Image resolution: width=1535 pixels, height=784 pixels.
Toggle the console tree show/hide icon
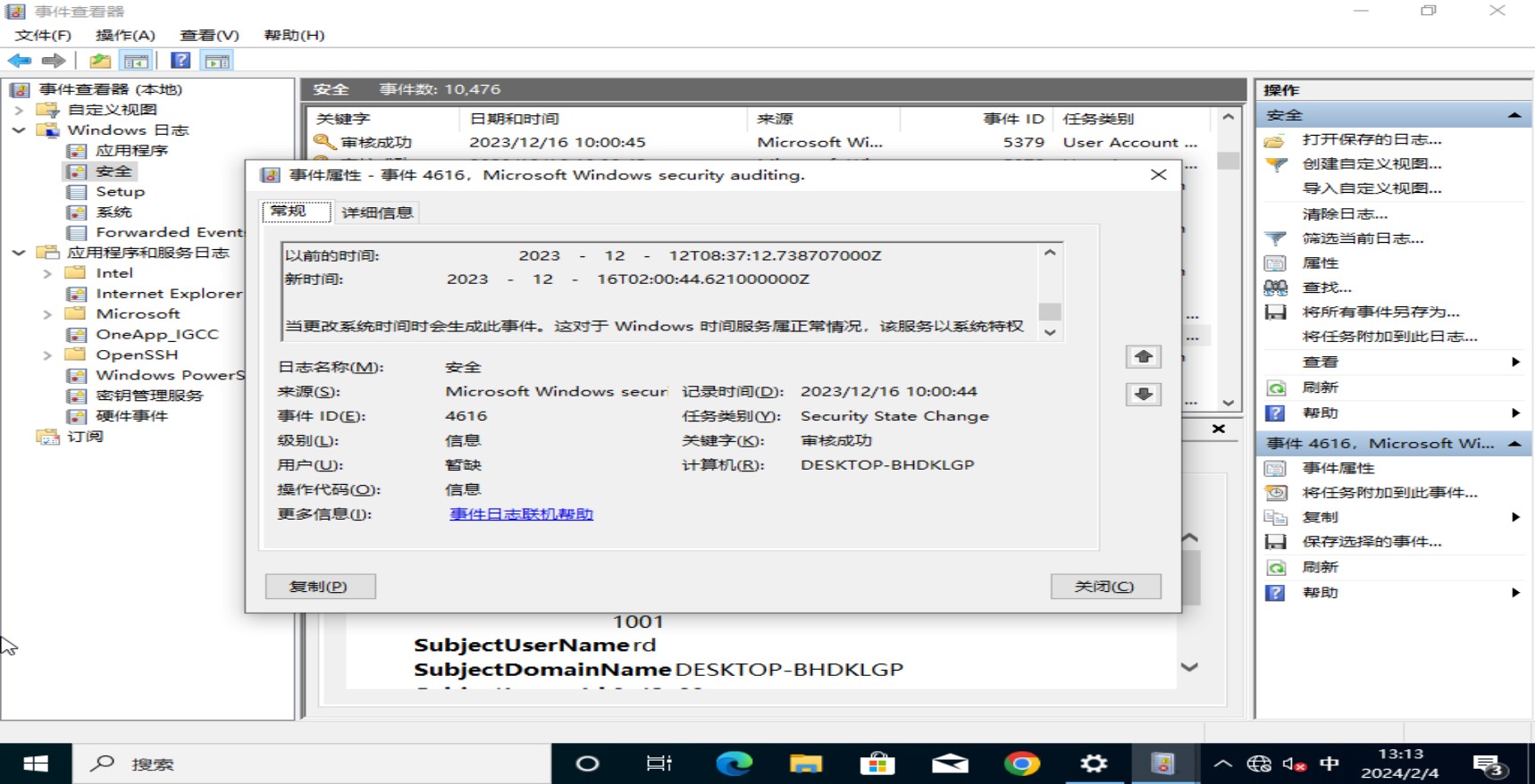coord(136,61)
